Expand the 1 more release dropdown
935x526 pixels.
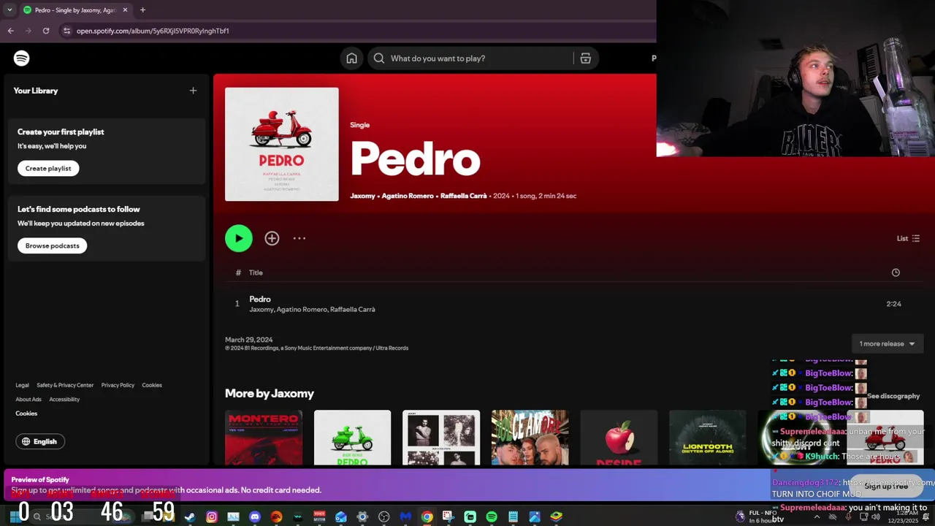tap(887, 343)
